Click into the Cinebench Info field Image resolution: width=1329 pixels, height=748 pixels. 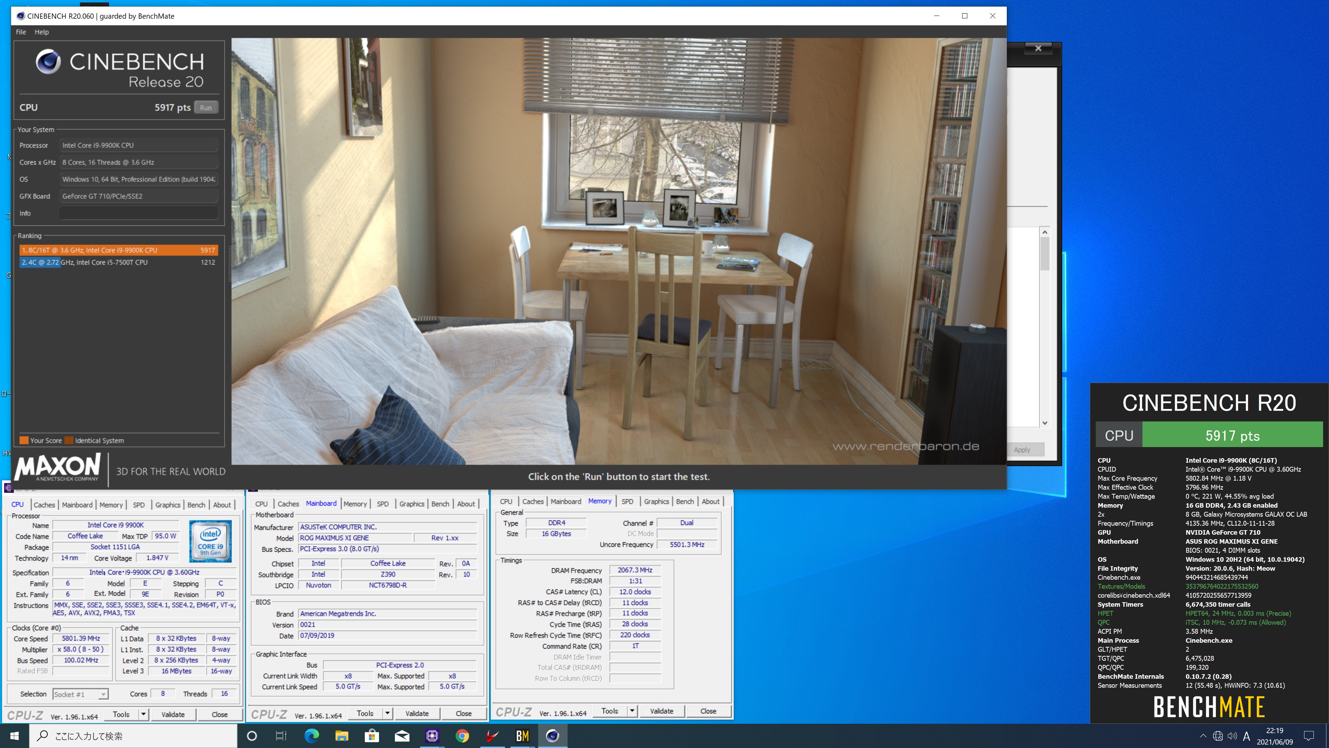(x=138, y=213)
